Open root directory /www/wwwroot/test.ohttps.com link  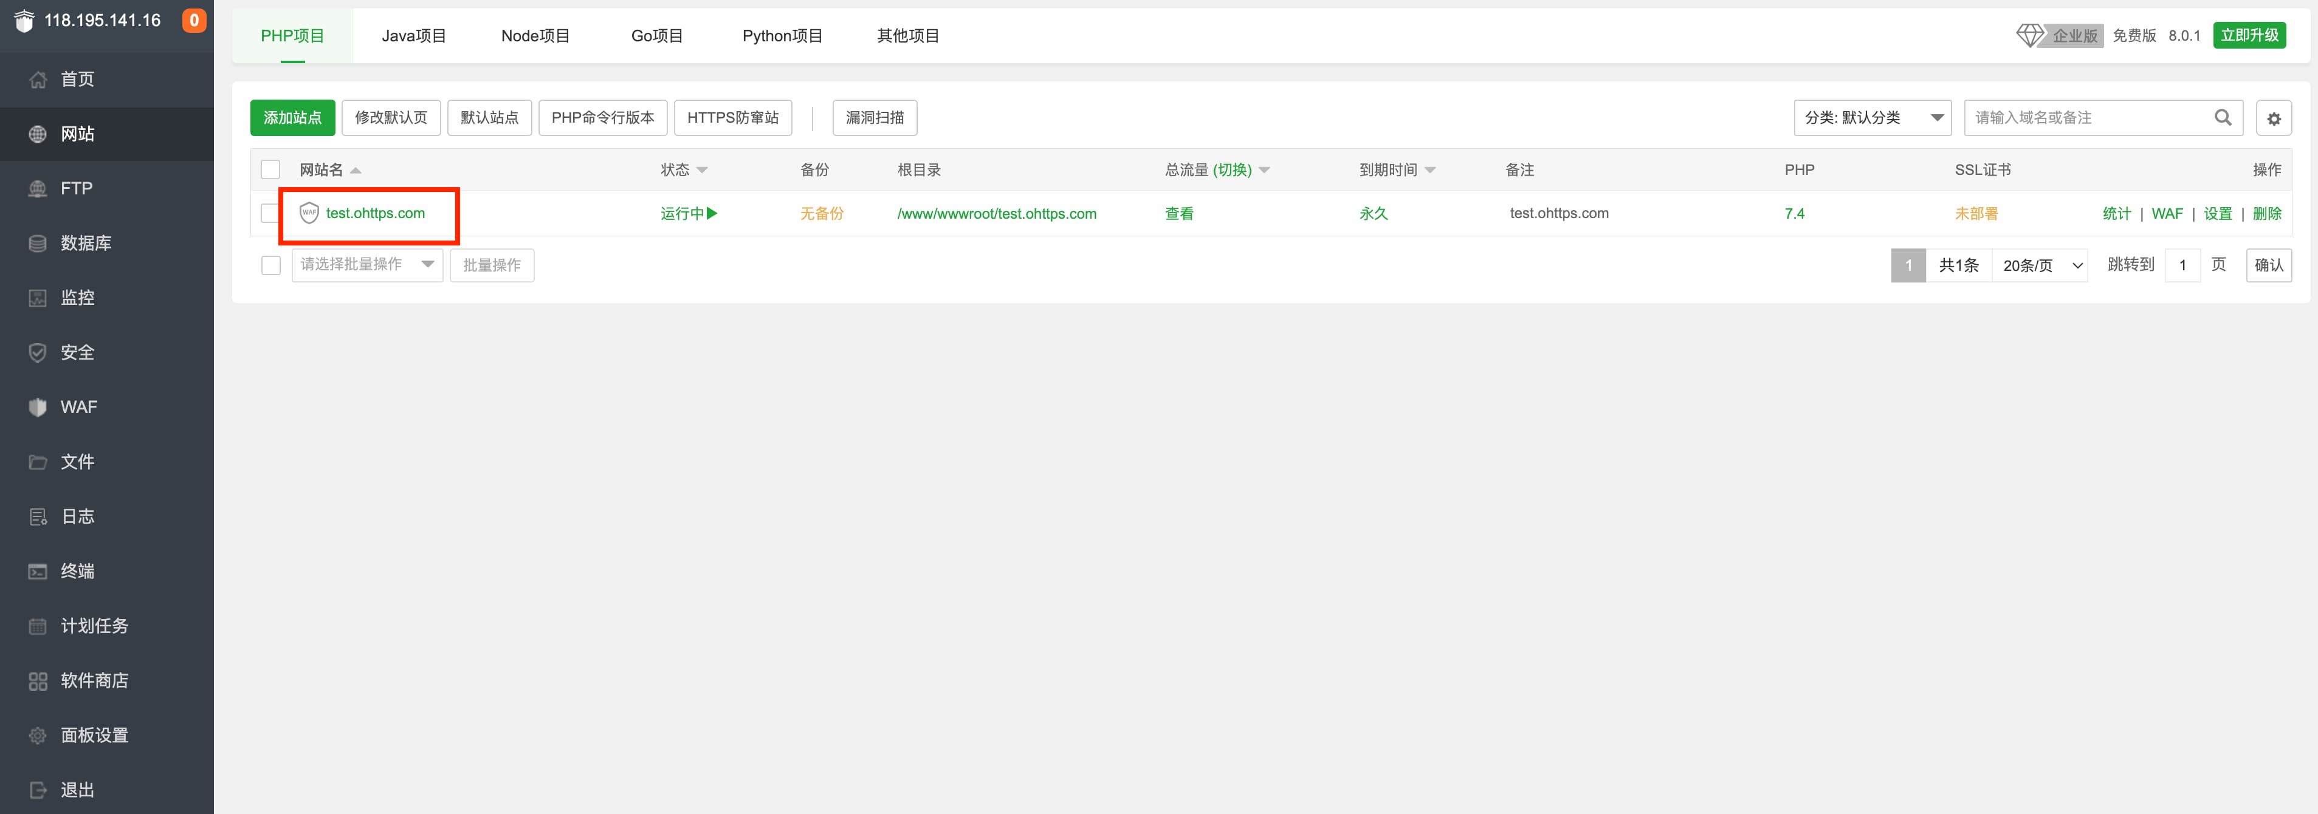[996, 213]
